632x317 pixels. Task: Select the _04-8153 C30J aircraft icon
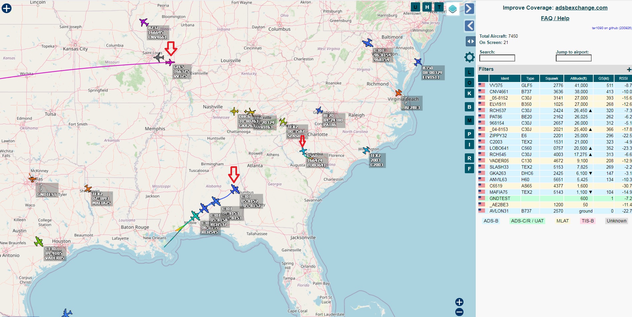click(x=216, y=201)
